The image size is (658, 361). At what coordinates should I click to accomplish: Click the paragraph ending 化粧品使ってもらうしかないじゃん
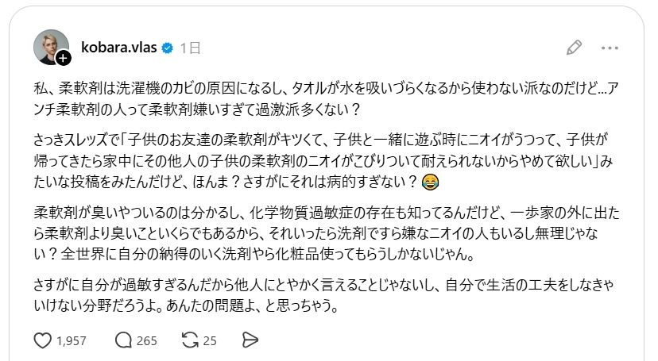[x=327, y=233]
